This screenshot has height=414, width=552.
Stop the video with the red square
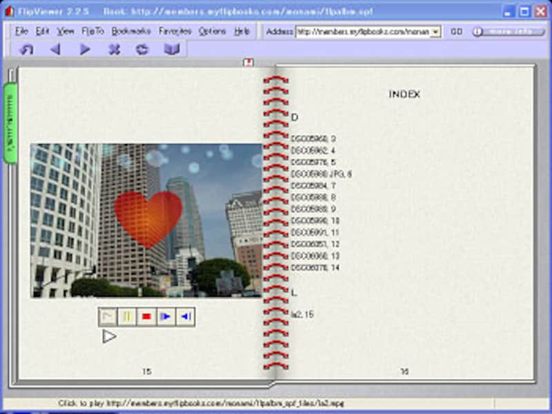pos(146,317)
